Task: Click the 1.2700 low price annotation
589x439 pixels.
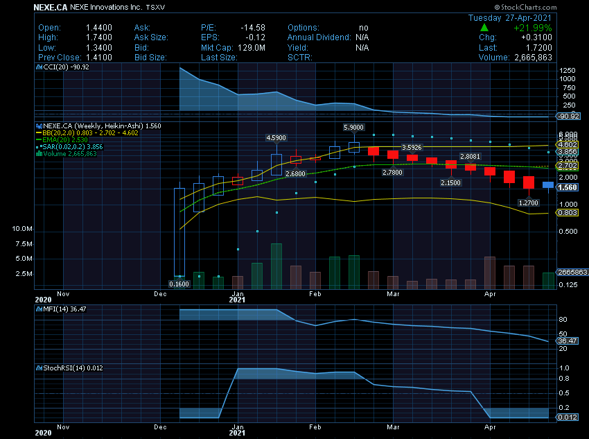Action: [528, 203]
